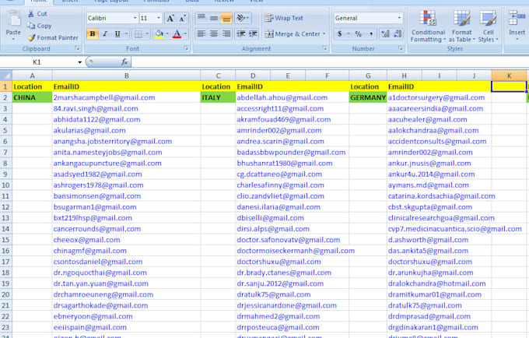Expand the Name Box dropdown arrow
Viewport: 529px width, 338px height.
(79, 62)
